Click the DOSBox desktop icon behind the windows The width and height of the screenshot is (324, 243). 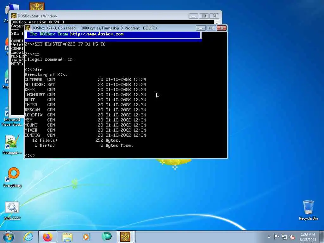click(37, 7)
